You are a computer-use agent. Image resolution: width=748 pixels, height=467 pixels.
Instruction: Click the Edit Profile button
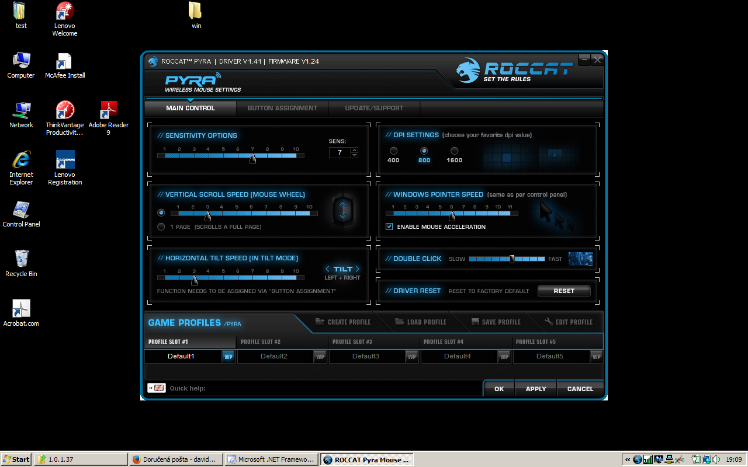(569, 322)
